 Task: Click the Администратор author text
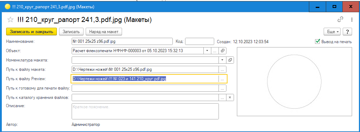(86, 125)
